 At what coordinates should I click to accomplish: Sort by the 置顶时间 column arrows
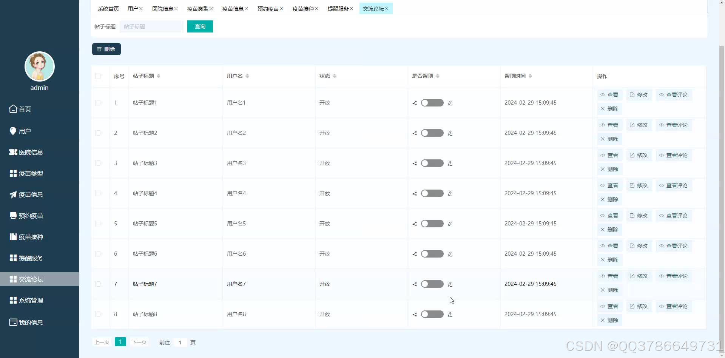click(x=530, y=76)
